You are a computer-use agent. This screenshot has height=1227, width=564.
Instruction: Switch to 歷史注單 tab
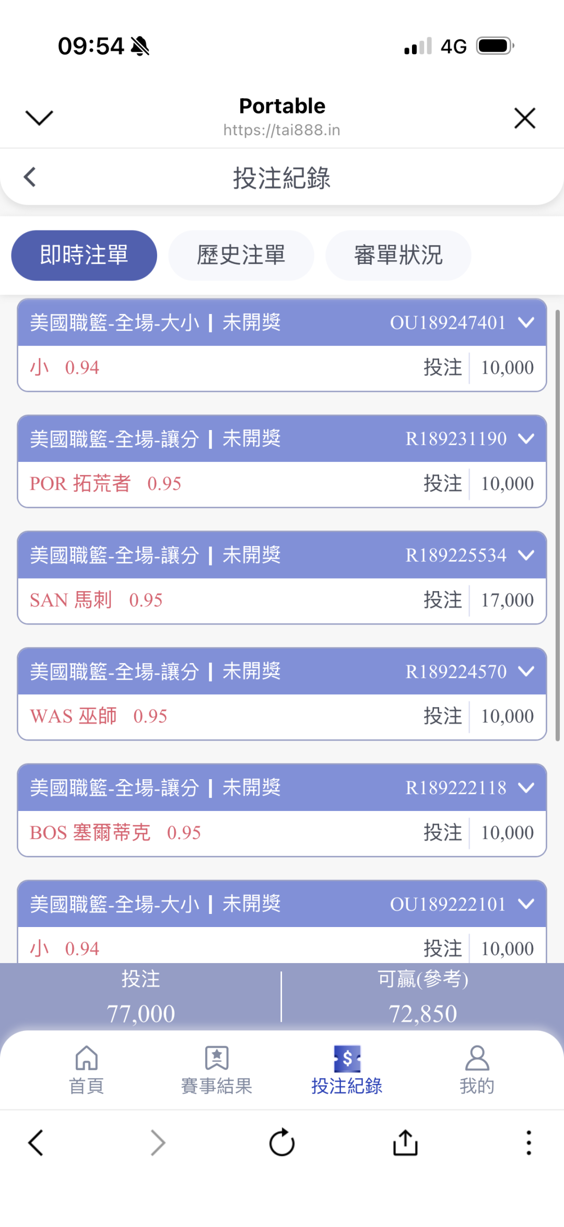point(241,256)
